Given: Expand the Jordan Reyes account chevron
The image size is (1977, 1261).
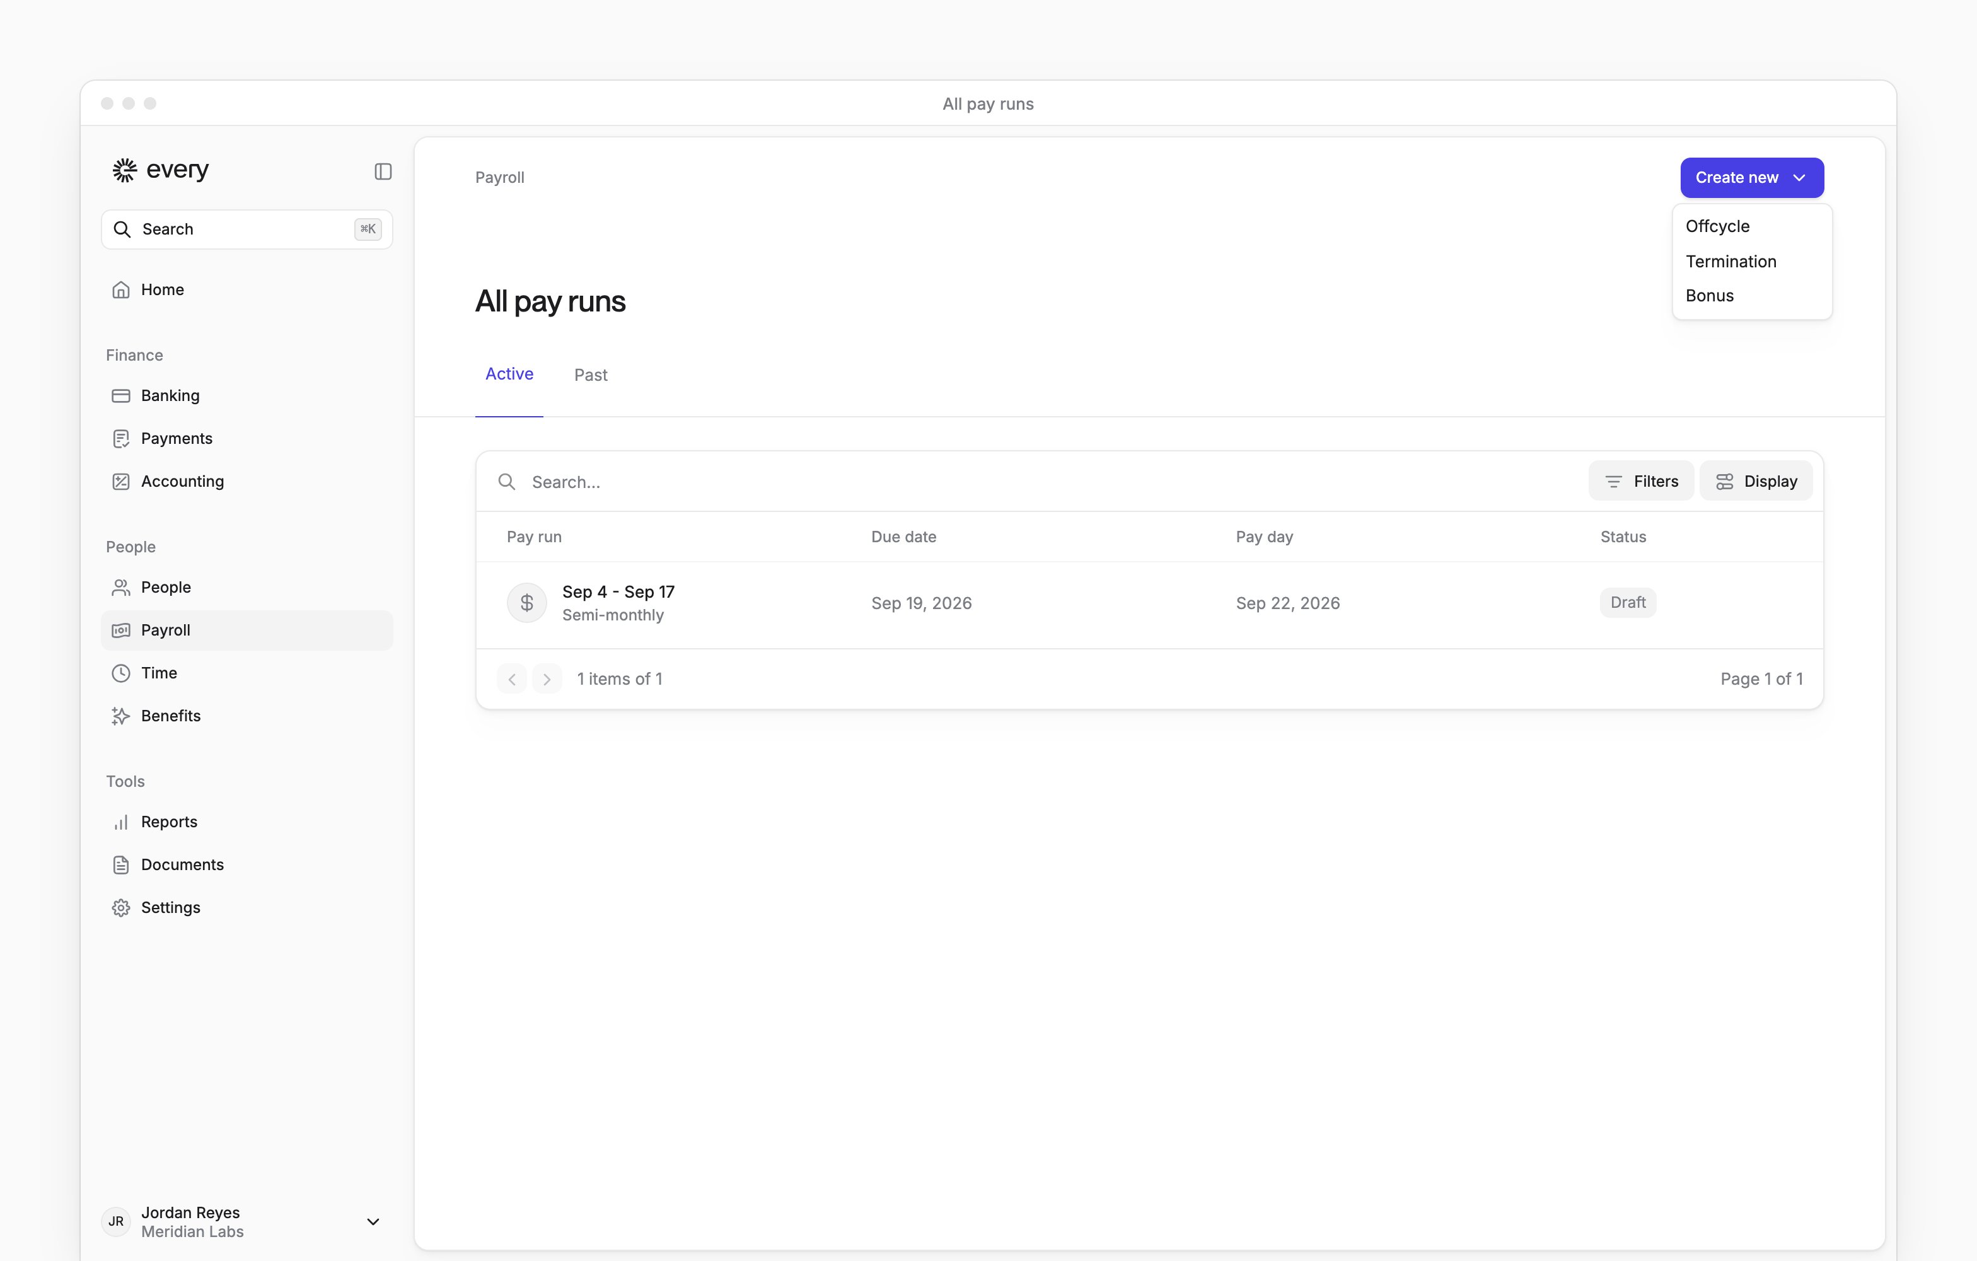Looking at the screenshot, I should [373, 1222].
